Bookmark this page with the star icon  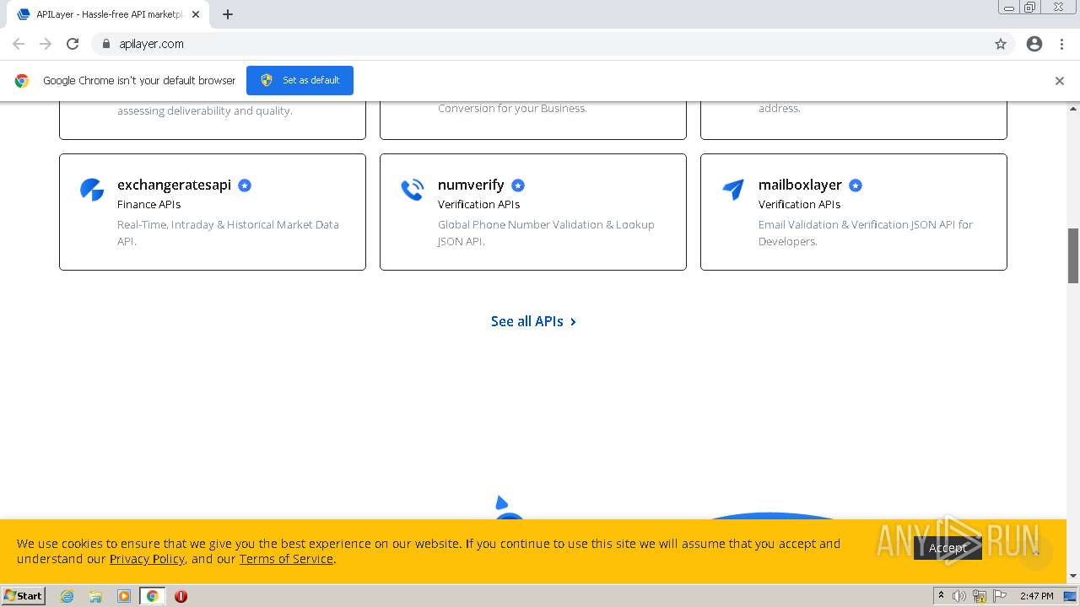[1001, 44]
